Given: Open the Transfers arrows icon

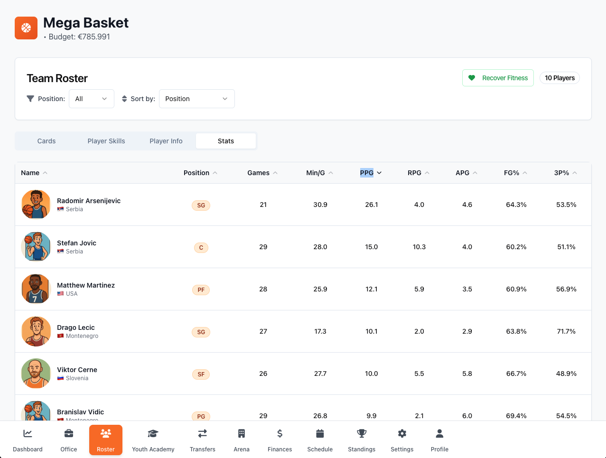Looking at the screenshot, I should 203,433.
